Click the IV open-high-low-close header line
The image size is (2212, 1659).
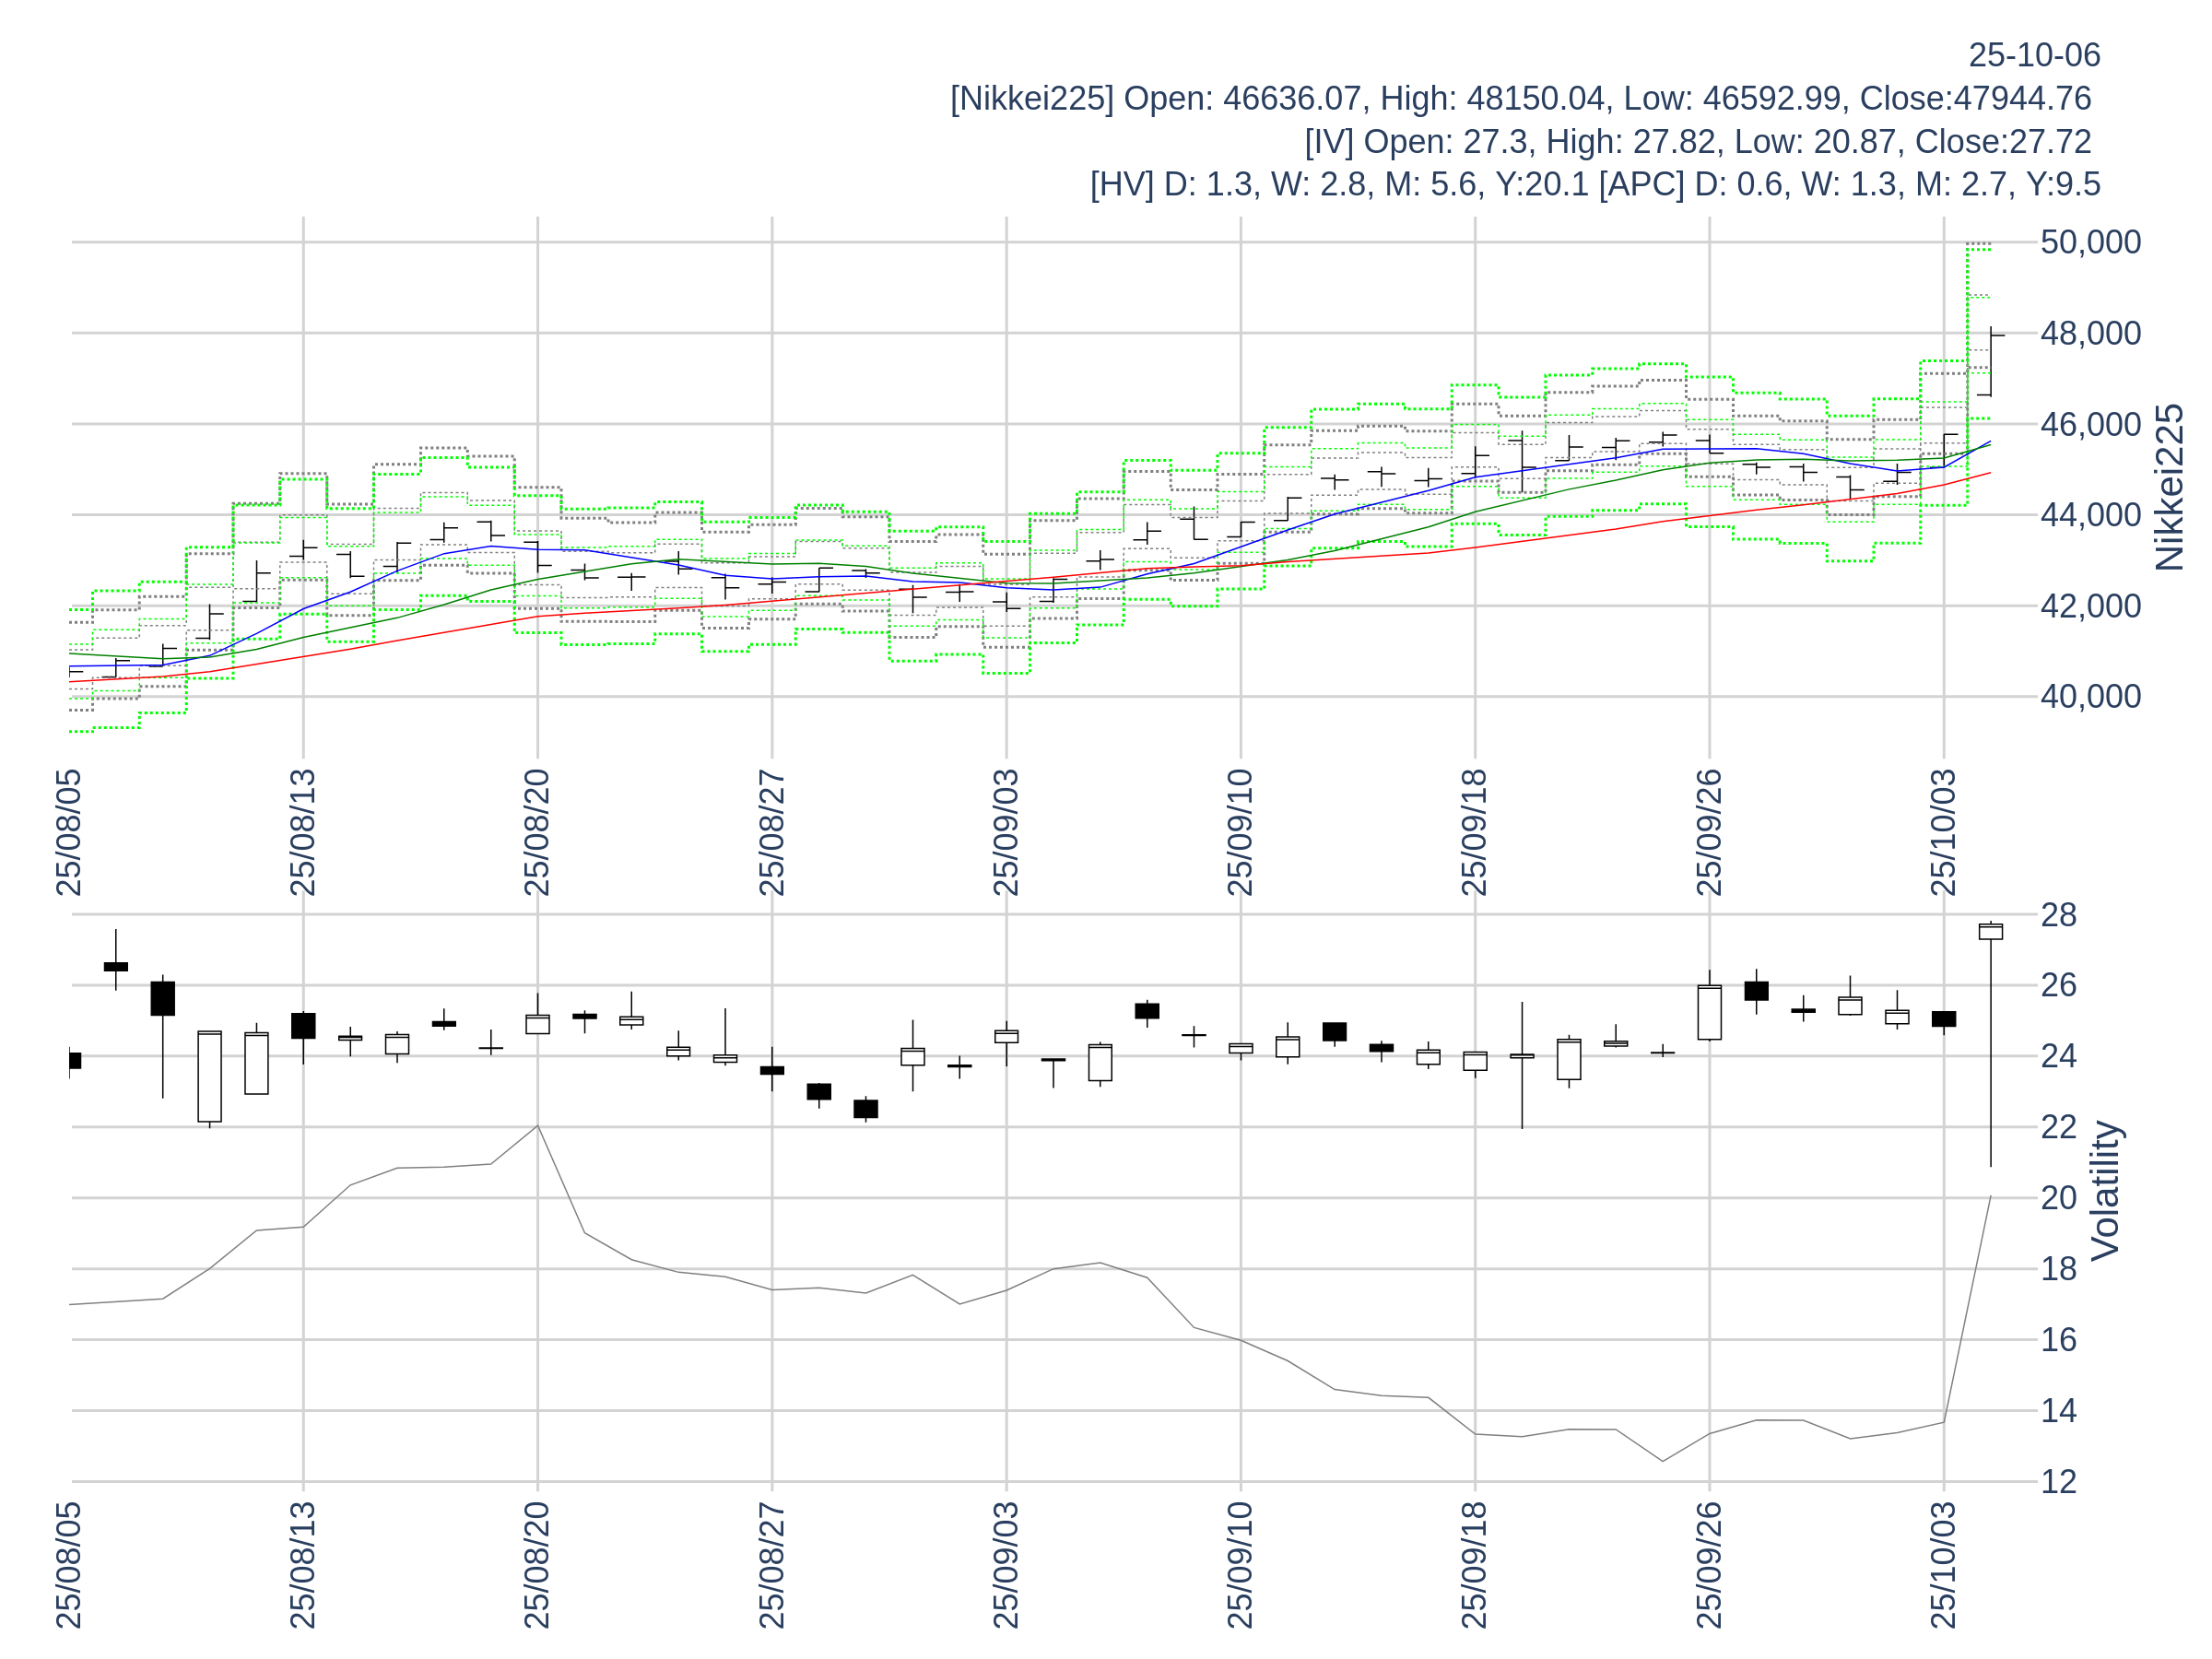pos(1697,142)
